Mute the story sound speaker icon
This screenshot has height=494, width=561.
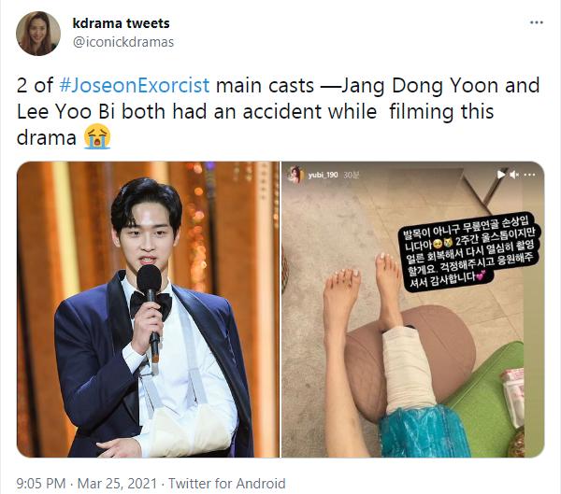coord(514,175)
